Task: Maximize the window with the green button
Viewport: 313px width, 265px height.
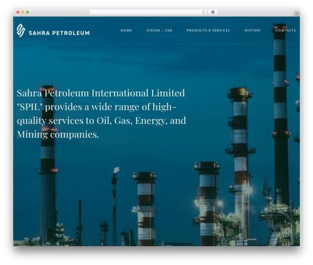Action: [28, 13]
